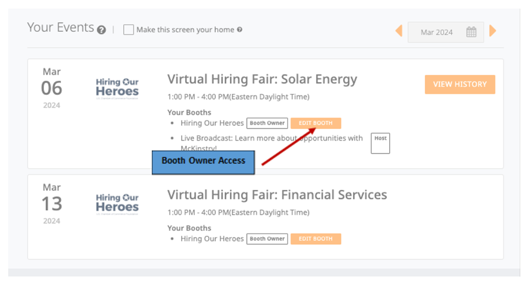This screenshot has height=287, width=531.
Task: Click the Solar Energy event time text
Action: [238, 97]
